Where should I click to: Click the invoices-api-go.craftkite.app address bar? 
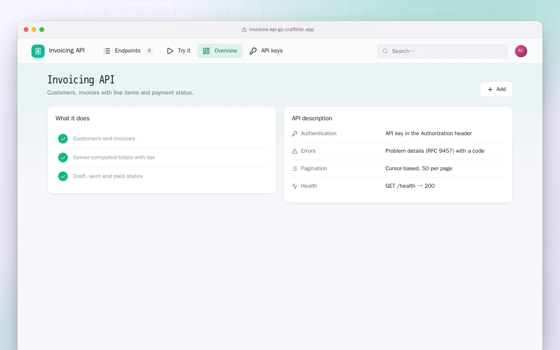point(278,30)
